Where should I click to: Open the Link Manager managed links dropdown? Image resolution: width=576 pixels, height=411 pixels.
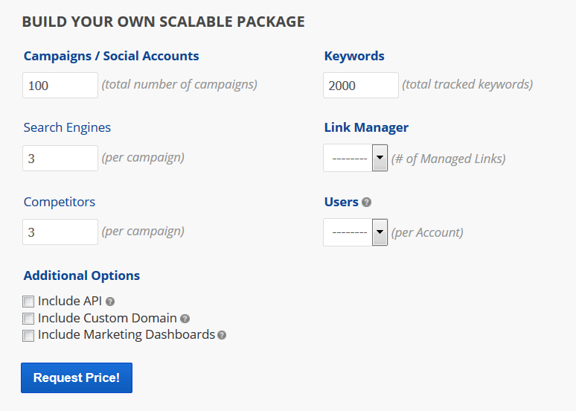pyautogui.click(x=356, y=158)
